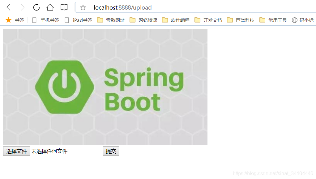Expand the 零散网址 bookmark folder

(x=111, y=20)
